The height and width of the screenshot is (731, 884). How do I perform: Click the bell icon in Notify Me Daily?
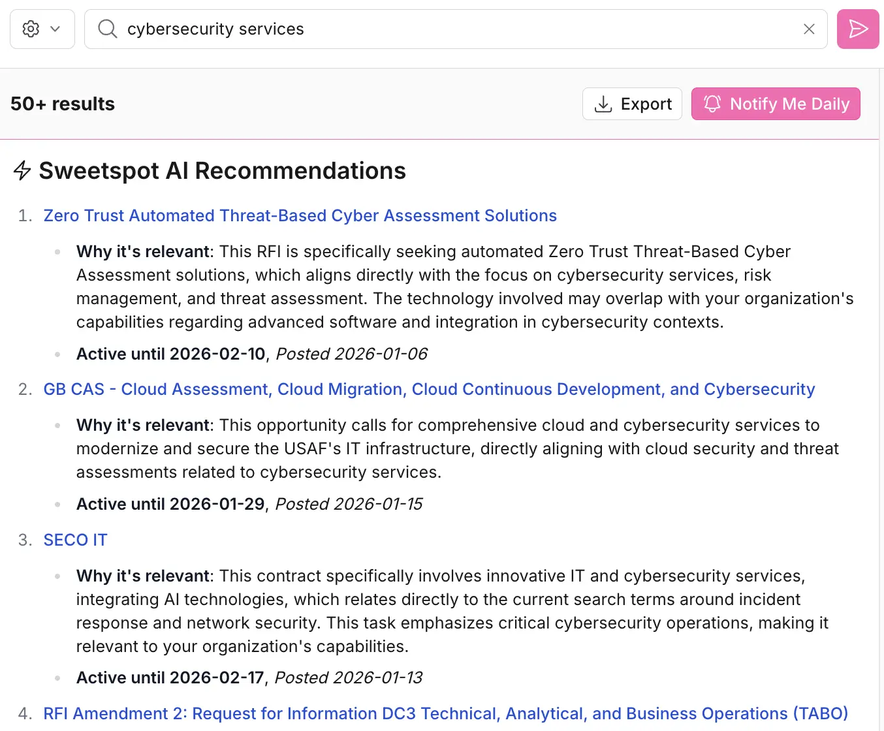[x=712, y=103]
